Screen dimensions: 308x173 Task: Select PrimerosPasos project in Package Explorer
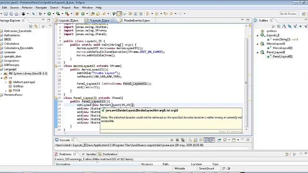pyautogui.click(x=13, y=95)
